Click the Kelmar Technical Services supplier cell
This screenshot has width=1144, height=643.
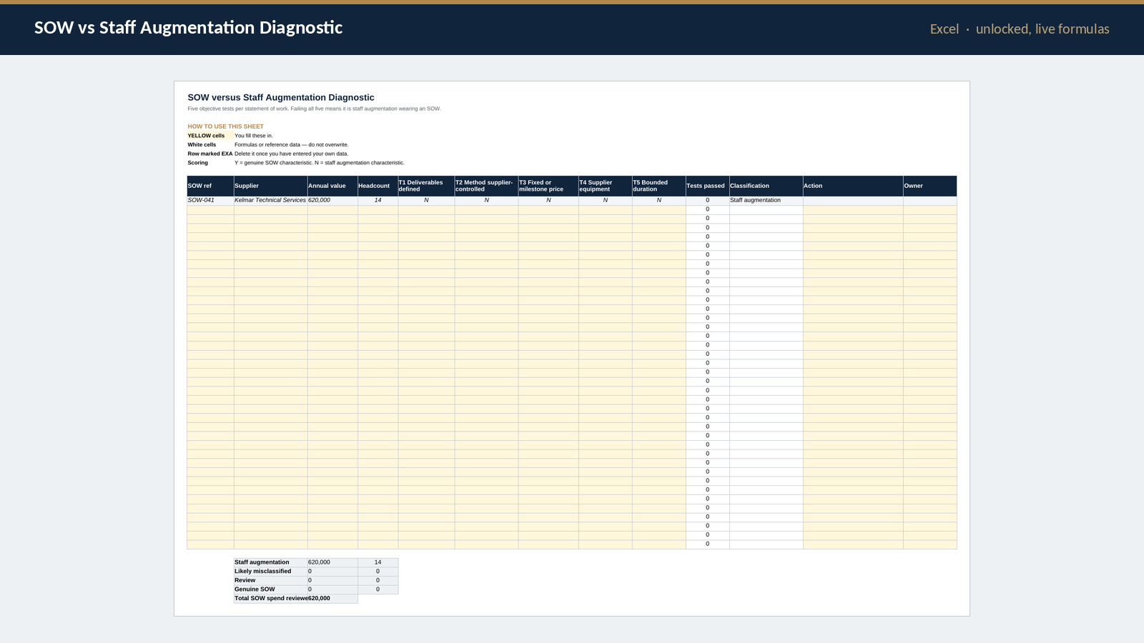tap(270, 201)
